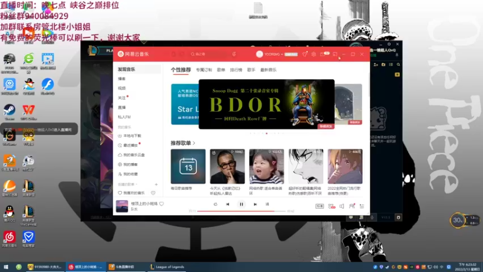
Task: Click the listen-to-identify microphone icon
Action: pyautogui.click(x=234, y=54)
